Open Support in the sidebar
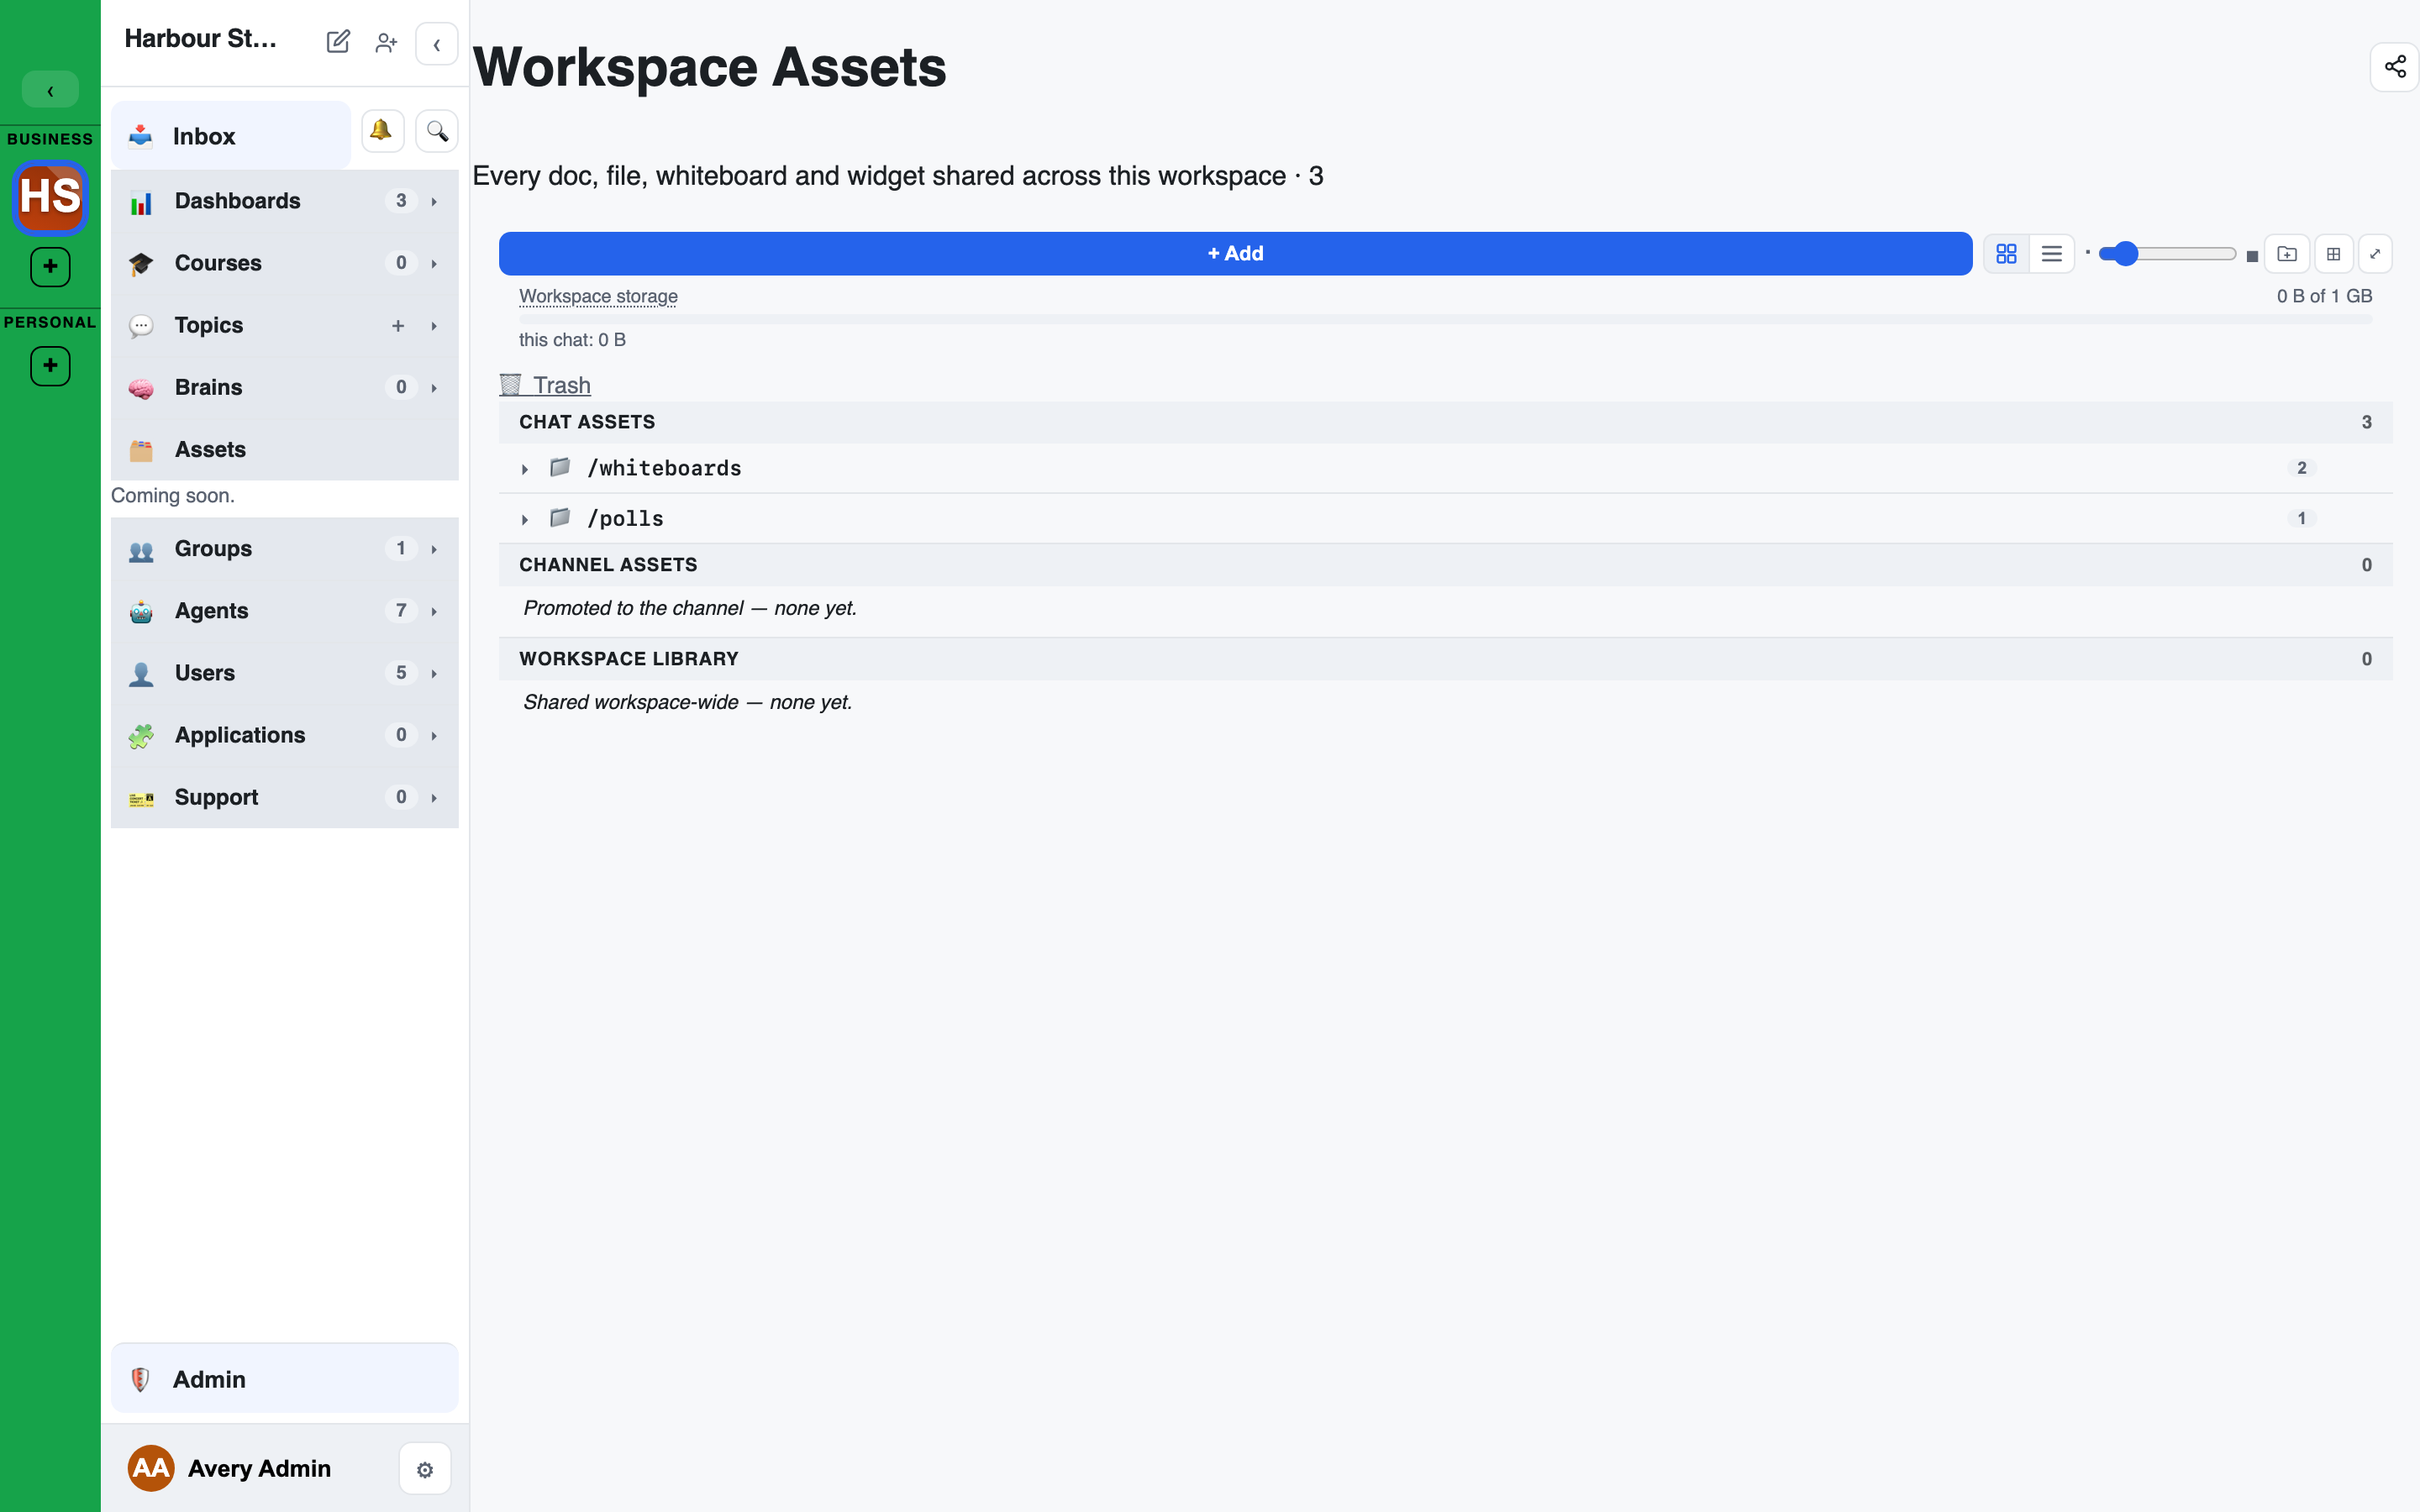The height and width of the screenshot is (1512, 2420). (x=285, y=797)
